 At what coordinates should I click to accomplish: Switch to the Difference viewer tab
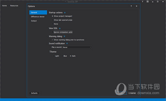(38, 17)
